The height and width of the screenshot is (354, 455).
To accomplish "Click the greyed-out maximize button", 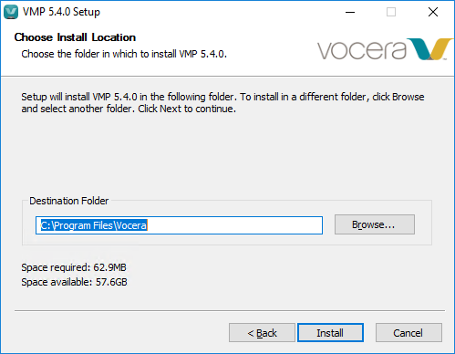I will tap(391, 12).
